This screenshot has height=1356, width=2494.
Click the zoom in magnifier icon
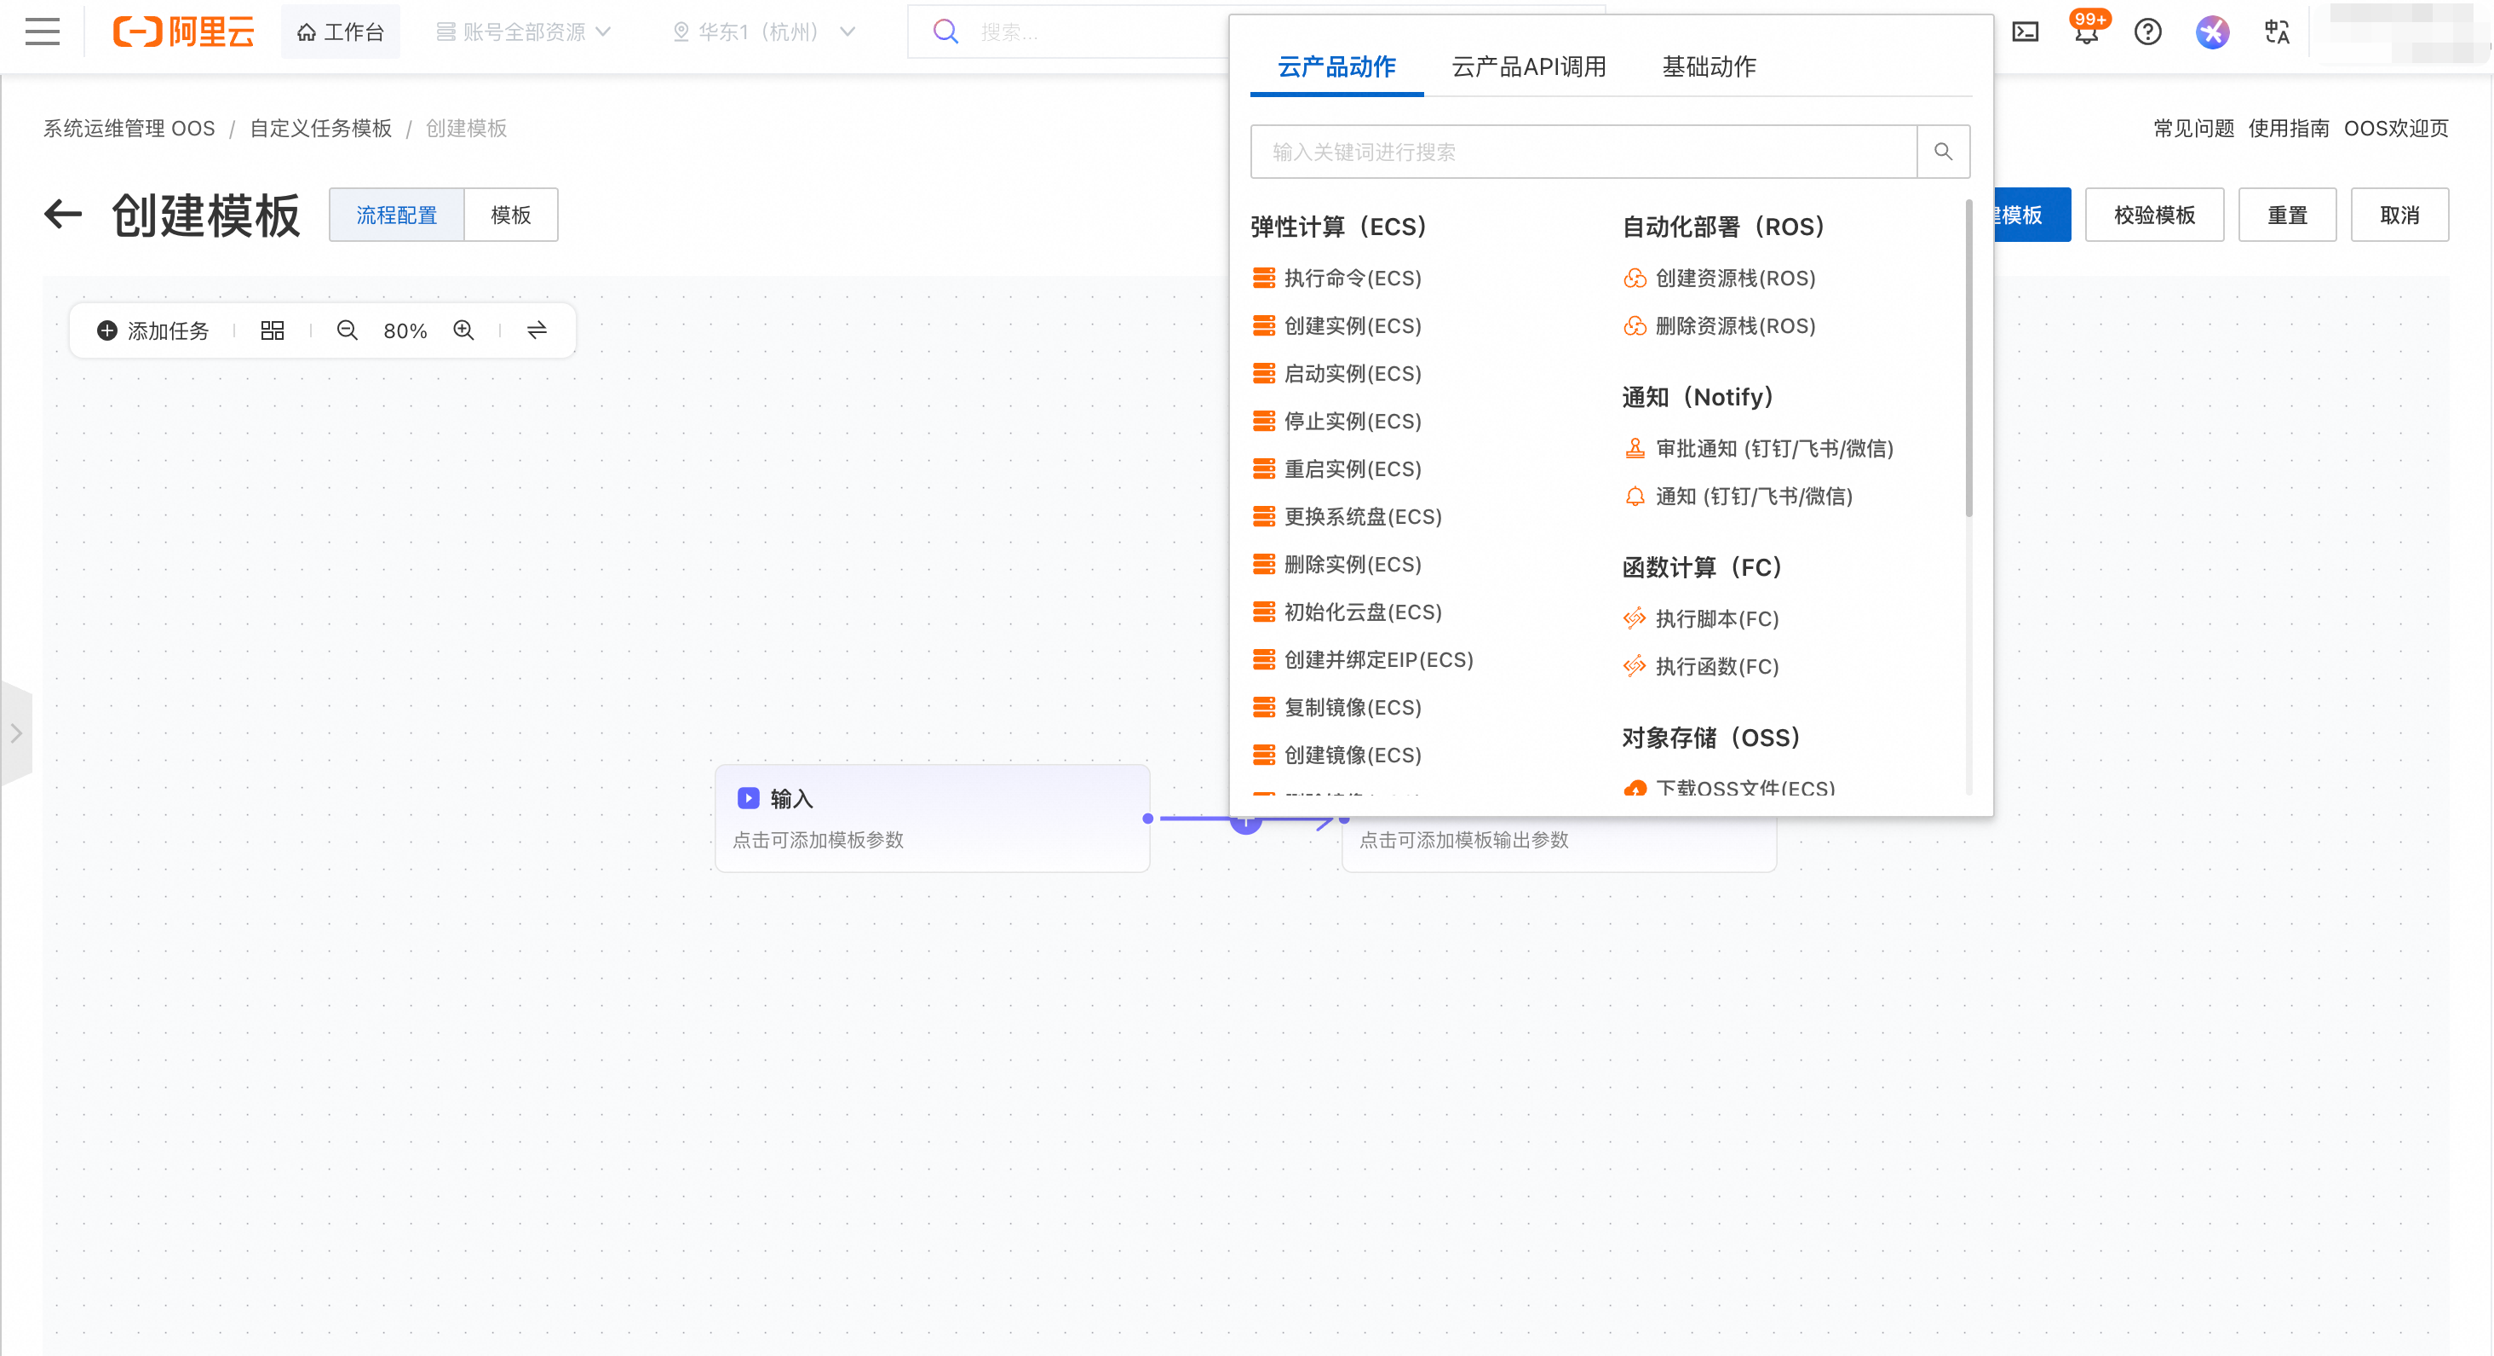[463, 331]
